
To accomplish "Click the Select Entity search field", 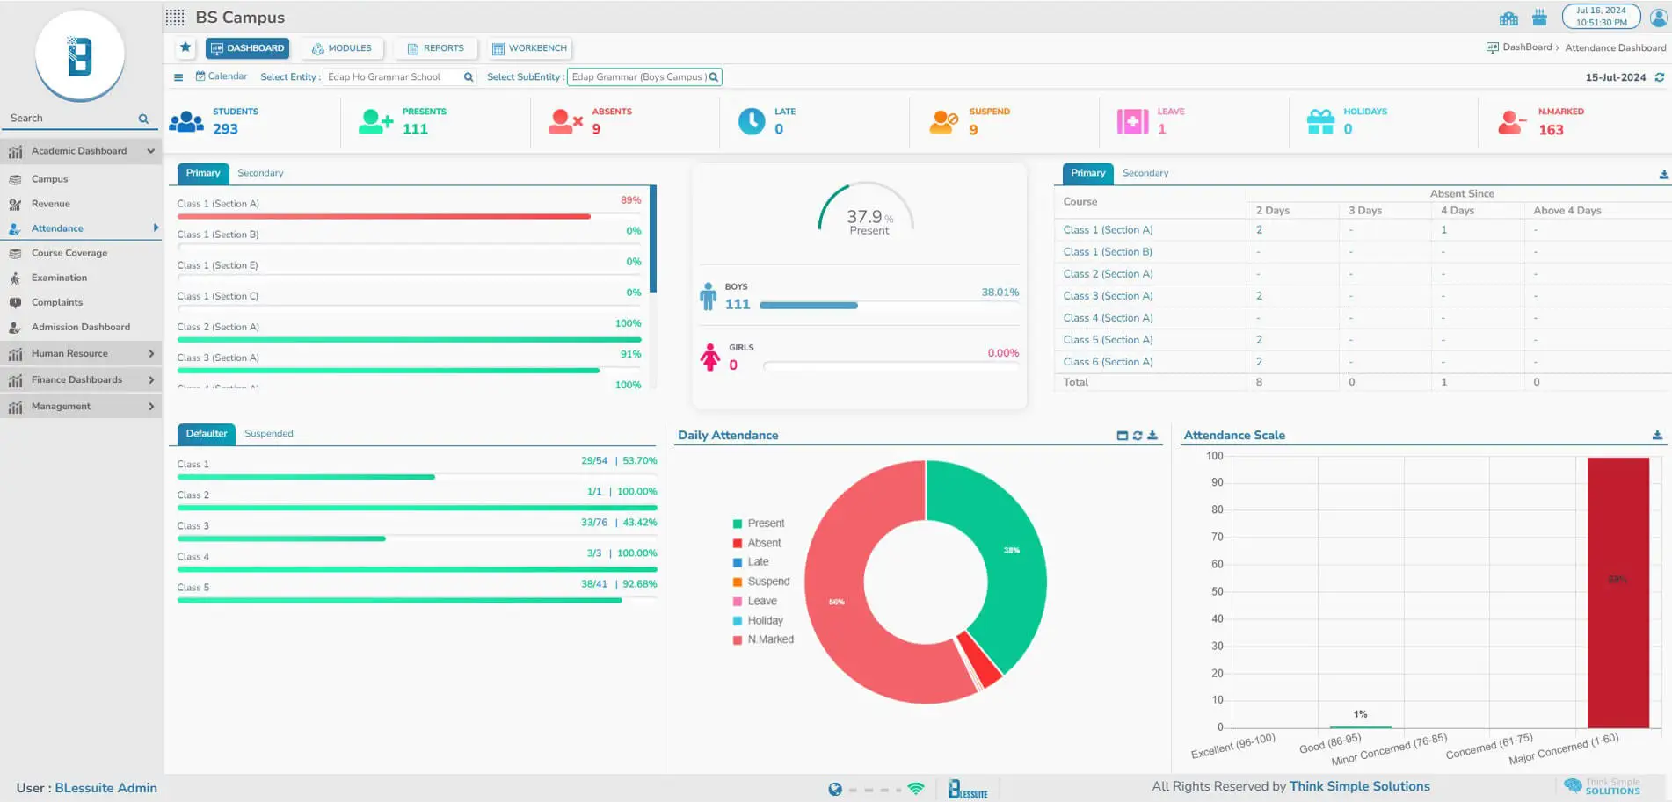I will (x=392, y=77).
